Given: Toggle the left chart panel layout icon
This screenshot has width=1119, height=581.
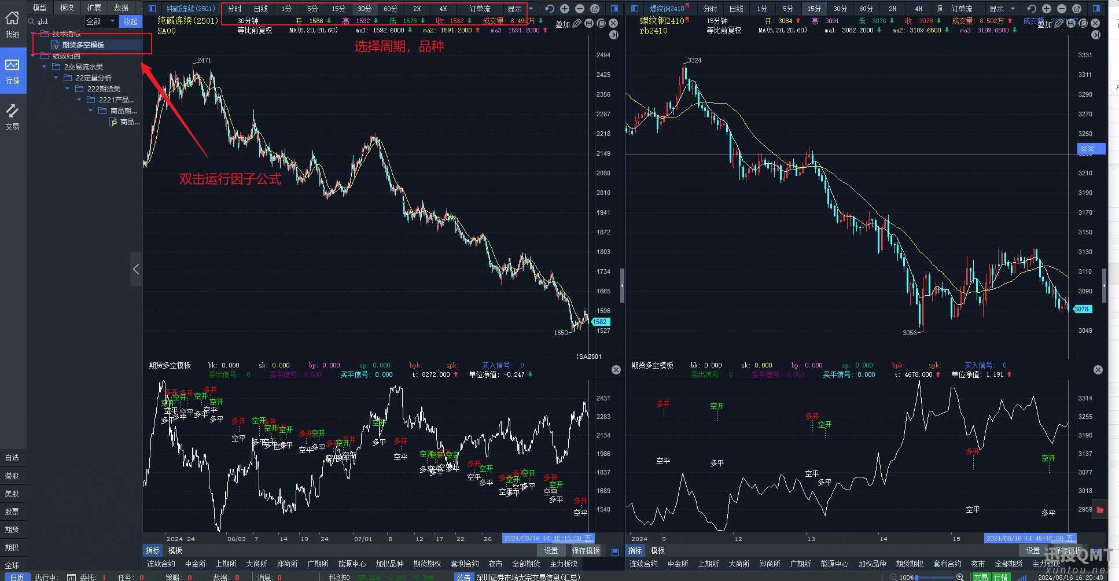Looking at the screenshot, I should click(152, 9).
